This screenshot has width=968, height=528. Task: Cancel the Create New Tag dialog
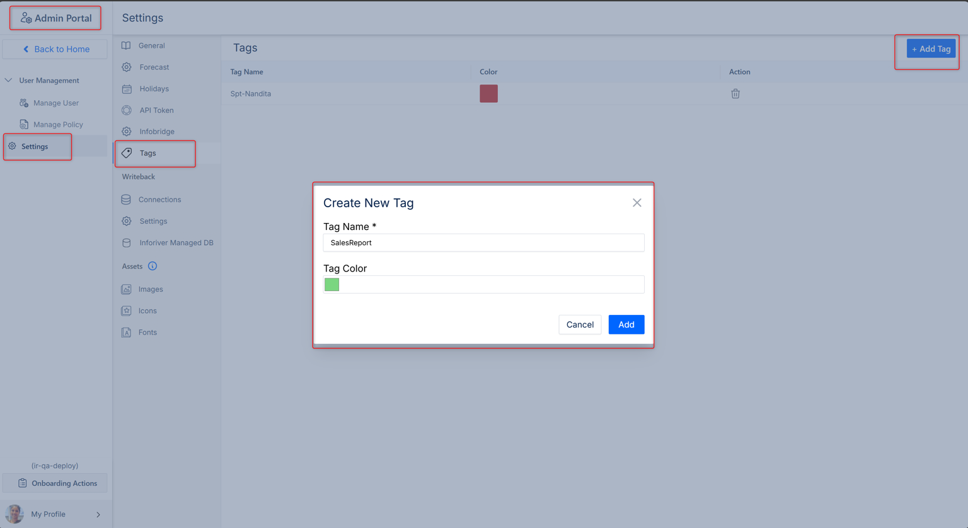coord(579,324)
